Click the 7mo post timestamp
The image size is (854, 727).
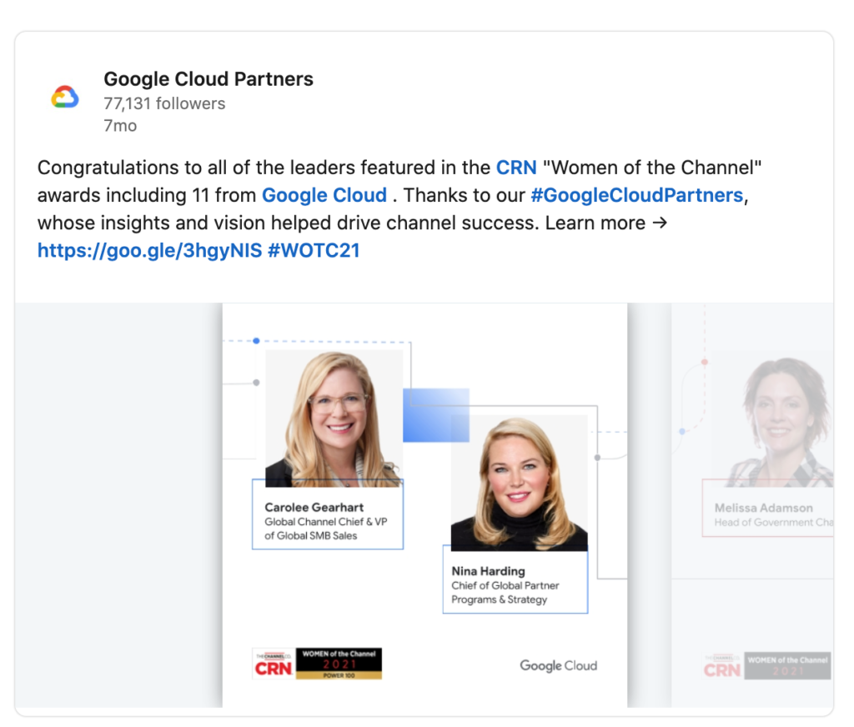tap(120, 126)
